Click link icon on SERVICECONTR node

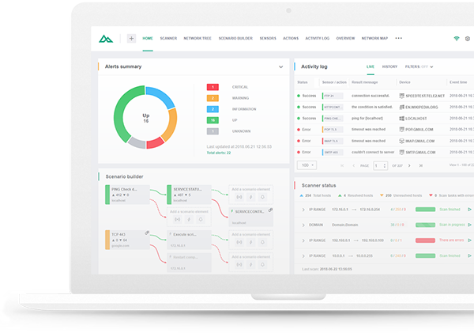[271, 210]
